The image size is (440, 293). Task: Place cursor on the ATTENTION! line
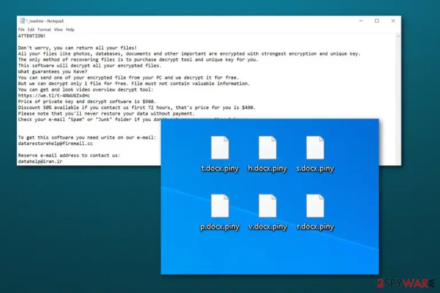point(32,36)
